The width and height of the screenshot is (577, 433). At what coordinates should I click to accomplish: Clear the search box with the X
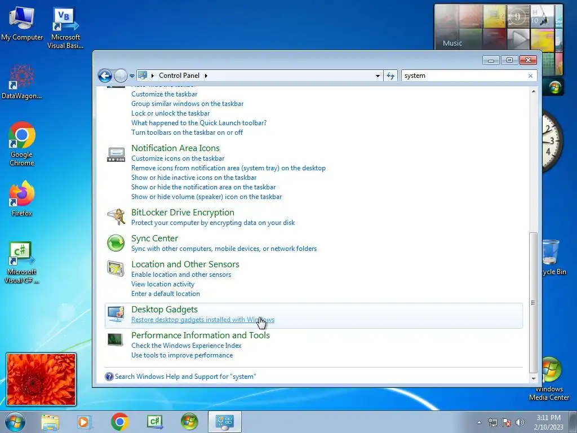click(530, 76)
